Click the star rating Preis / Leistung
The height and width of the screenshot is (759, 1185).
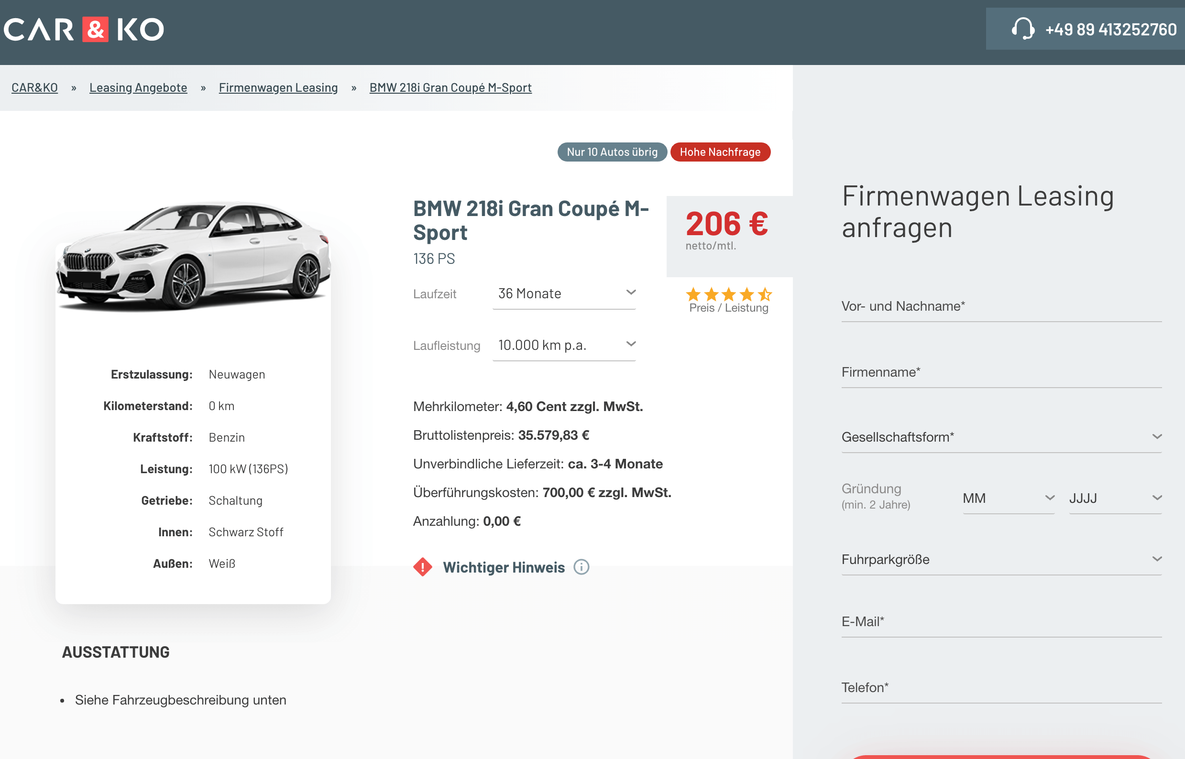coord(728,300)
